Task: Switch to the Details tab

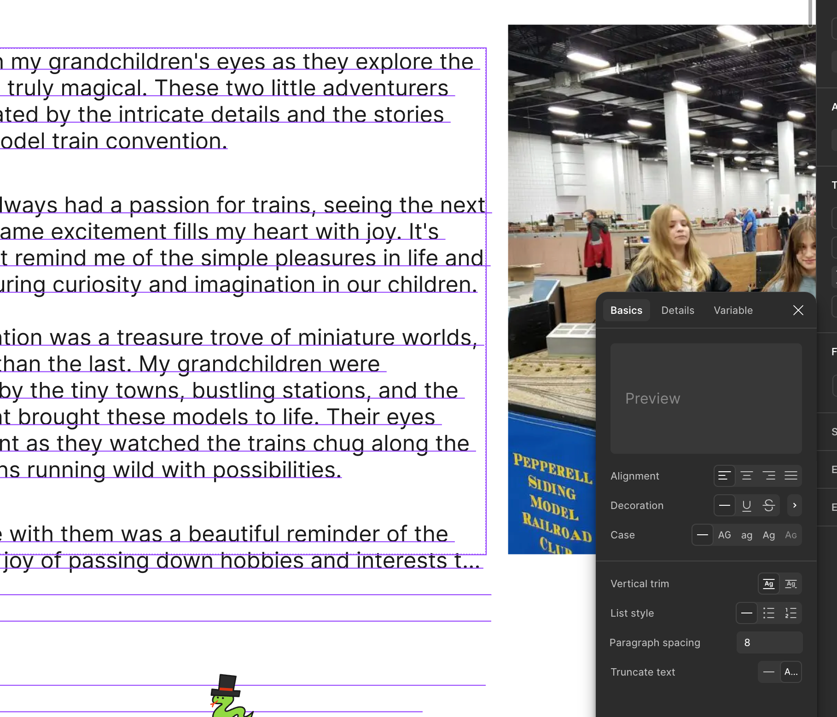Action: click(678, 310)
